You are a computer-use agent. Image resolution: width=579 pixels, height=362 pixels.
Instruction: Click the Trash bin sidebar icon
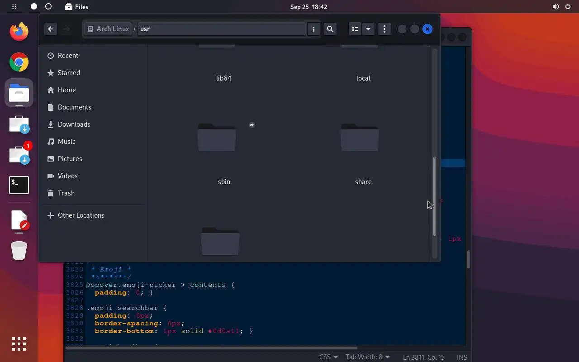(51, 193)
